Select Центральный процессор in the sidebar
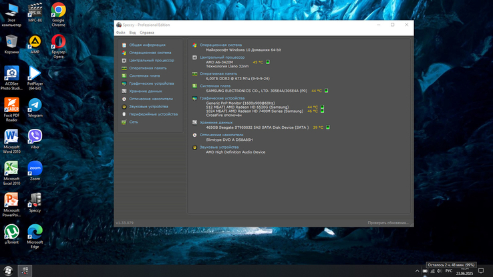 pyautogui.click(x=152, y=60)
